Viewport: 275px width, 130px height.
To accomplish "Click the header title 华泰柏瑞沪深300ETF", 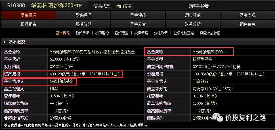I will (x=56, y=6).
